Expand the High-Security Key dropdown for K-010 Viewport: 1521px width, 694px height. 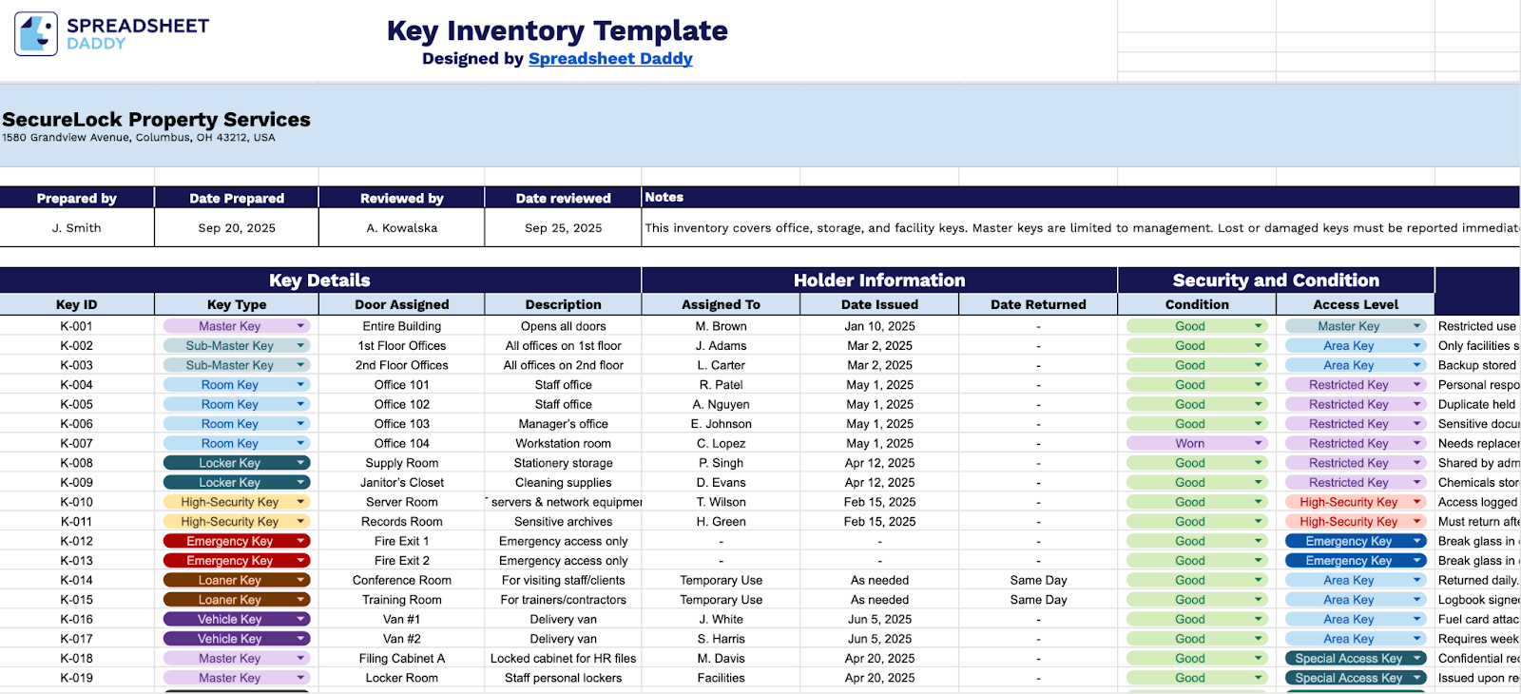click(x=301, y=501)
